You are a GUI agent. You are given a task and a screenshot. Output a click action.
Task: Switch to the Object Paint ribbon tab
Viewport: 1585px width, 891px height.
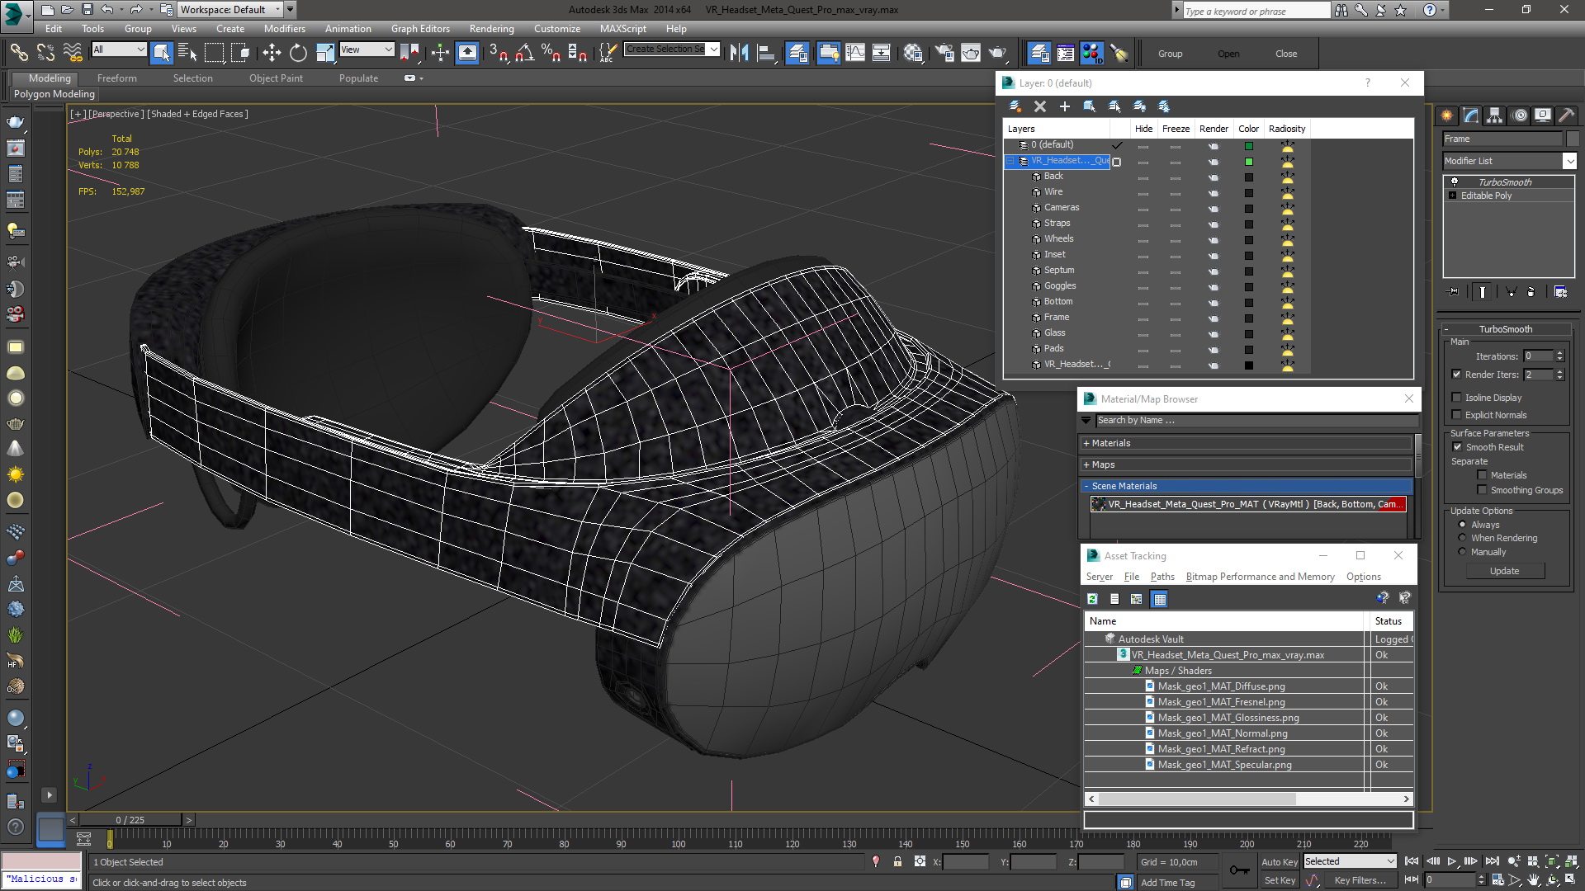click(x=276, y=78)
